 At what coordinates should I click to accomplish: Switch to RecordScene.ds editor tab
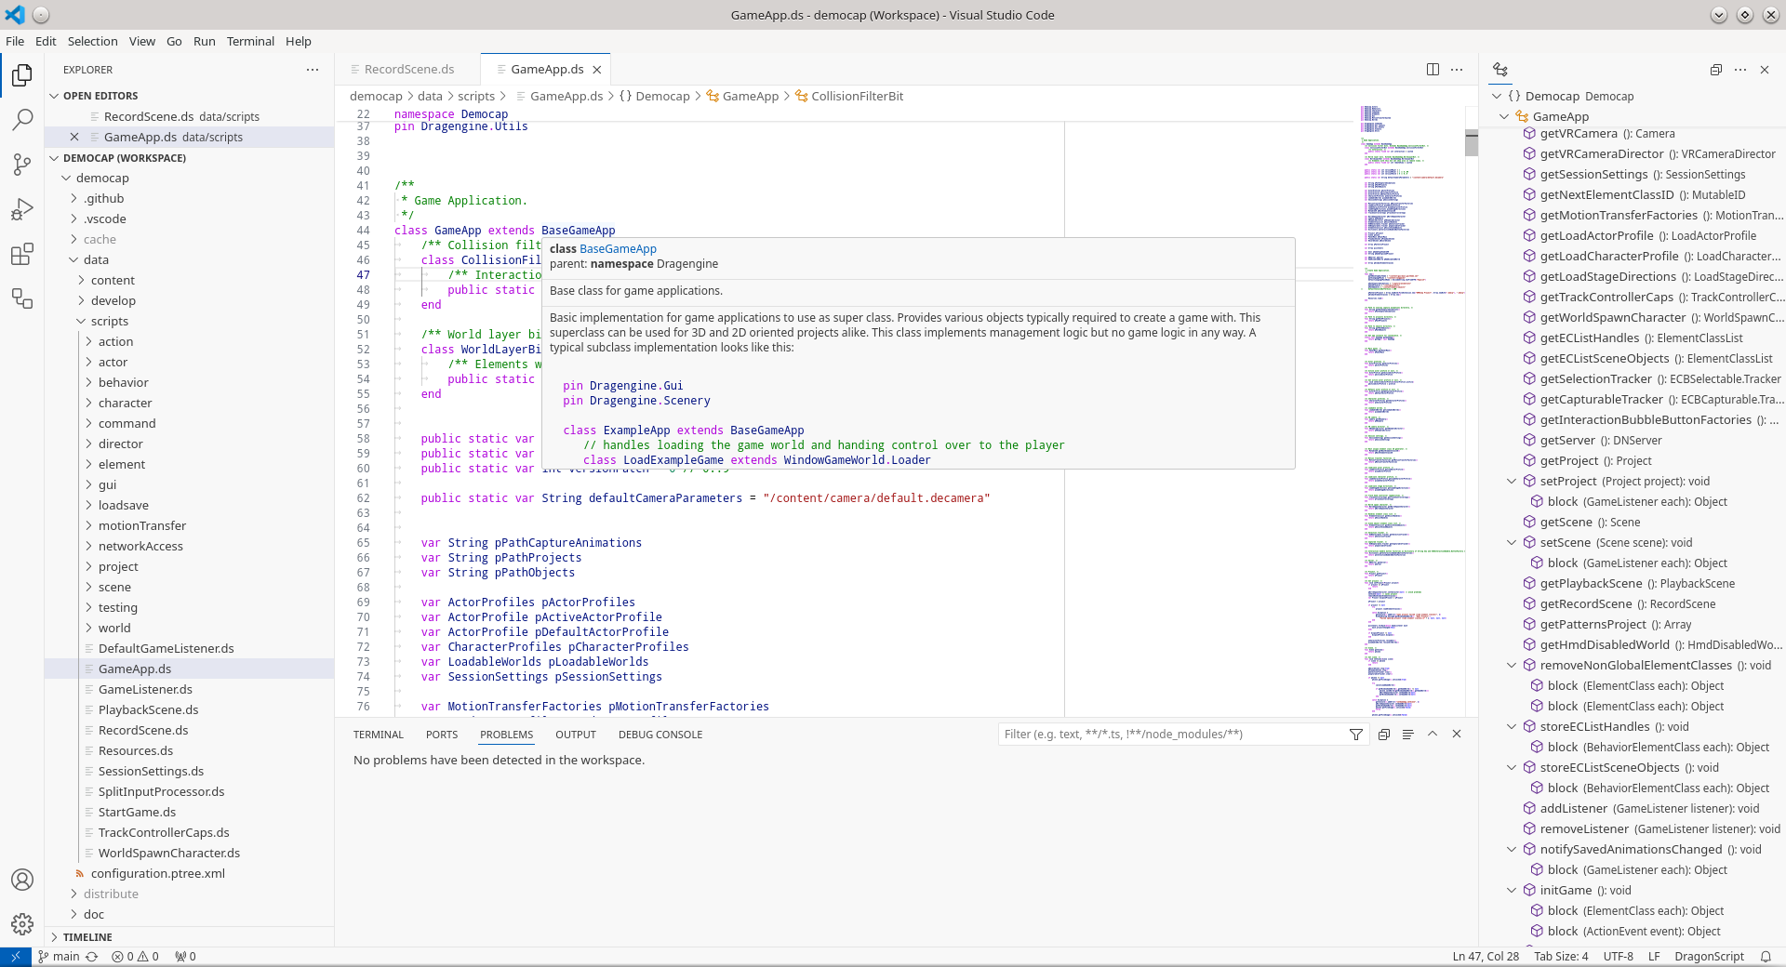point(408,70)
